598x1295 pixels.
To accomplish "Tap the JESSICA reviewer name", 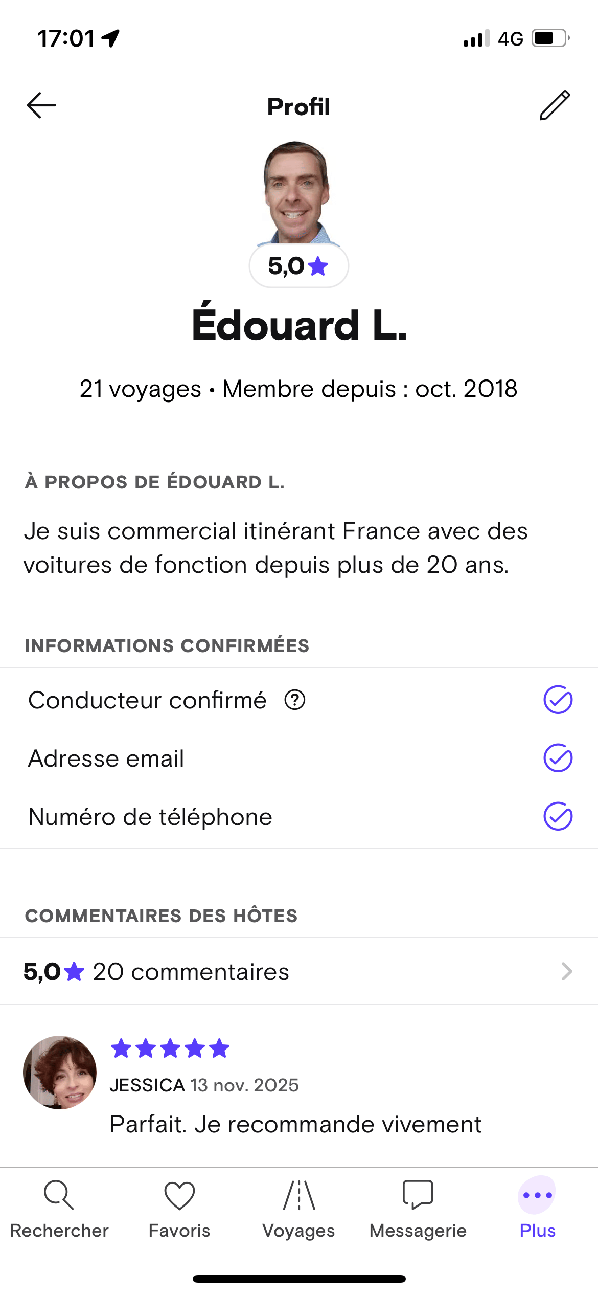I will tap(147, 1085).
